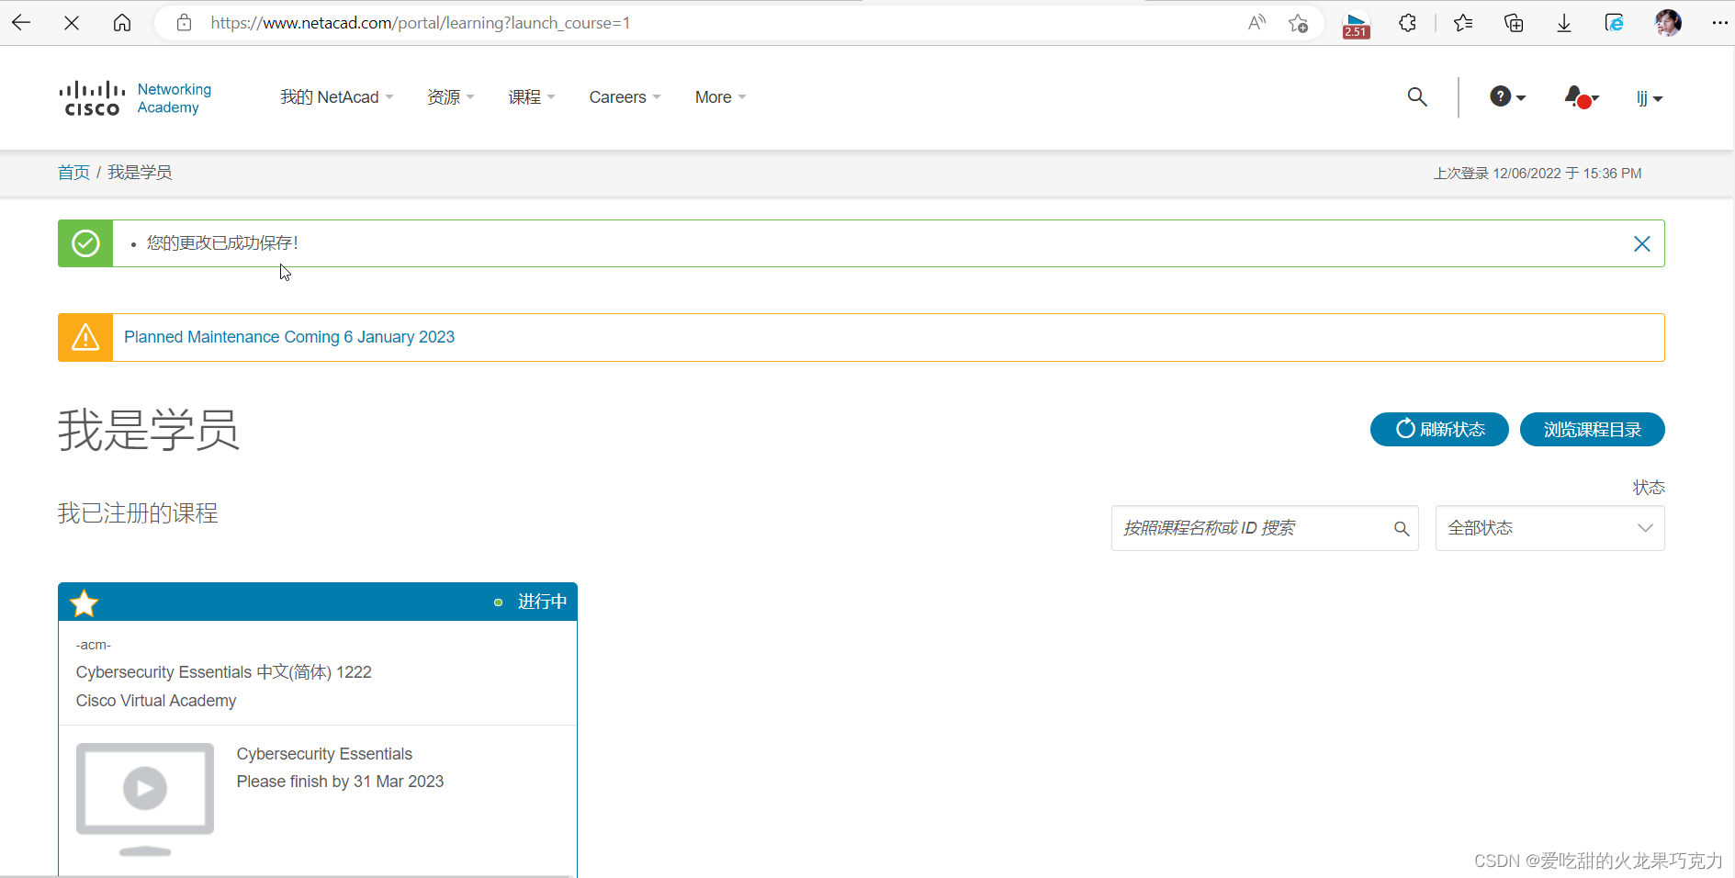Open browser home page icon
1735x878 pixels.
pos(122,23)
